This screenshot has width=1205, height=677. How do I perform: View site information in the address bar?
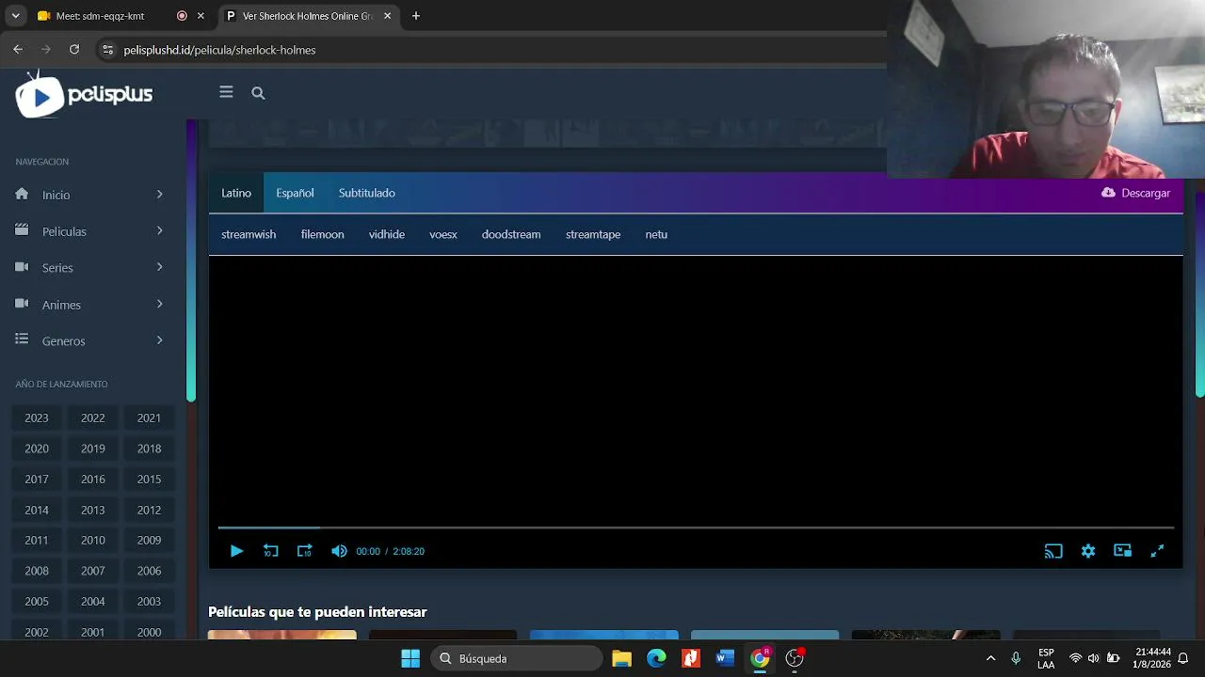point(107,50)
